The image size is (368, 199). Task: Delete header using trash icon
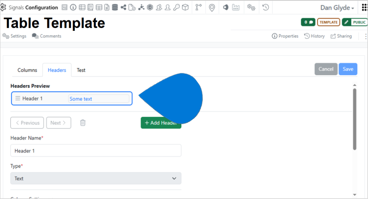(x=83, y=123)
